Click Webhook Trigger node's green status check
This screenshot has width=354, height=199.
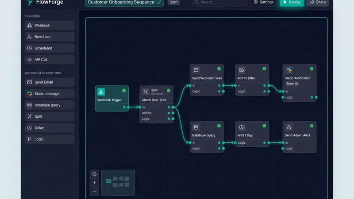(124, 91)
